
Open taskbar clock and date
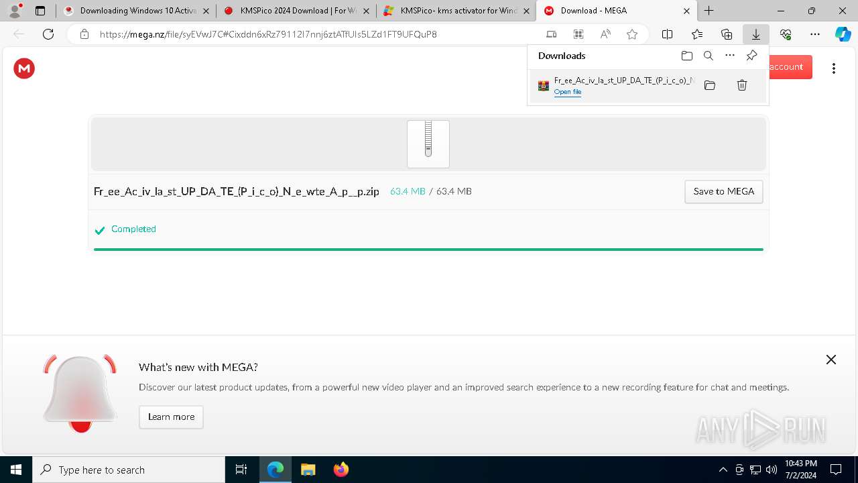800,470
